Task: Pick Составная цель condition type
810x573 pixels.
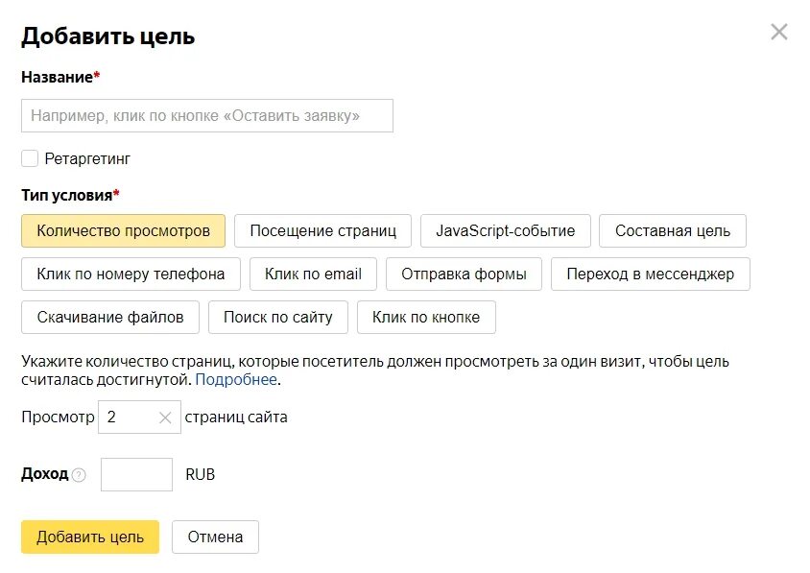Action: tap(672, 231)
